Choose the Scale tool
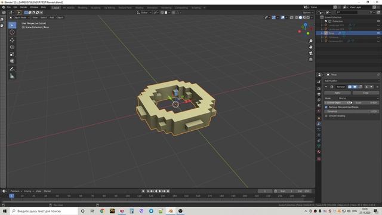382x215 pixels. (12, 54)
